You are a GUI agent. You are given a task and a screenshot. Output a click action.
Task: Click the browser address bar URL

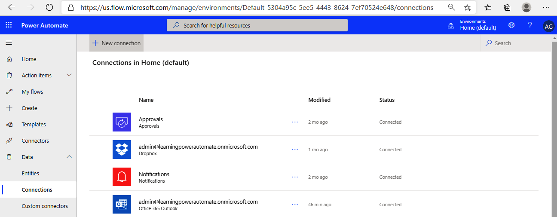pyautogui.click(x=257, y=7)
